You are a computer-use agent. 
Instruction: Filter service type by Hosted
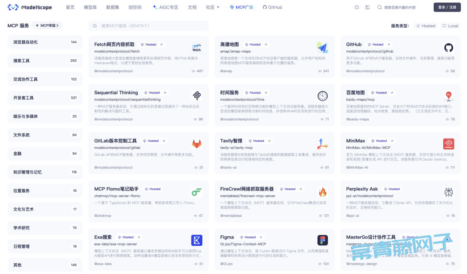426,26
